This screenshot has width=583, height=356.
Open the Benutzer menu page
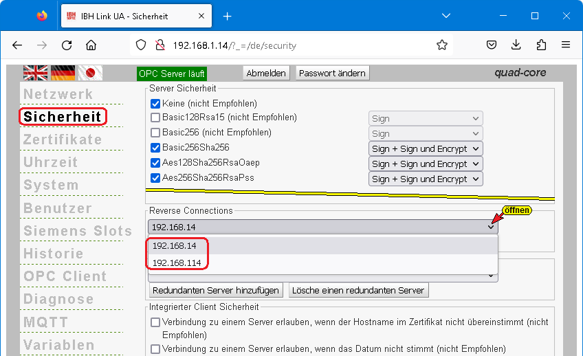pyautogui.click(x=58, y=208)
